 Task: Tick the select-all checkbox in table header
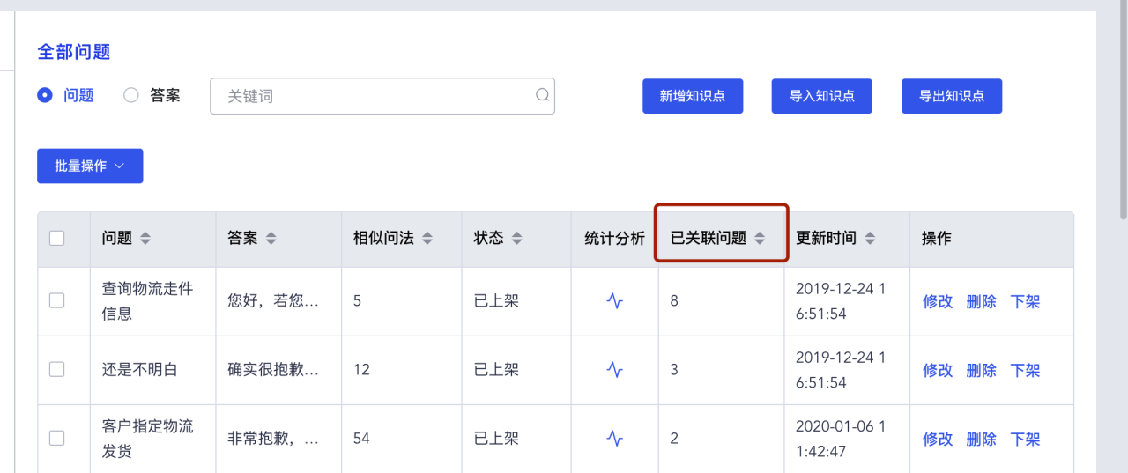tap(57, 238)
